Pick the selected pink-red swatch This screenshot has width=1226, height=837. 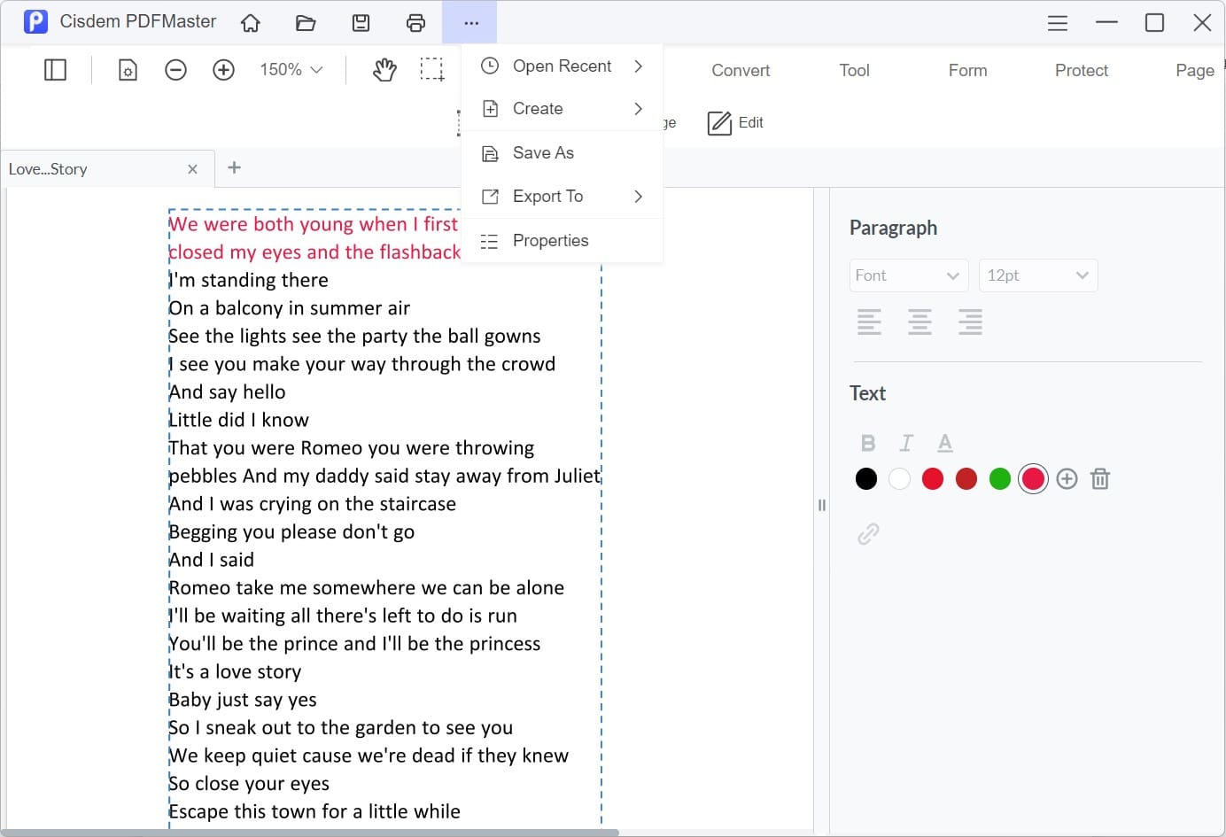[x=1033, y=479]
